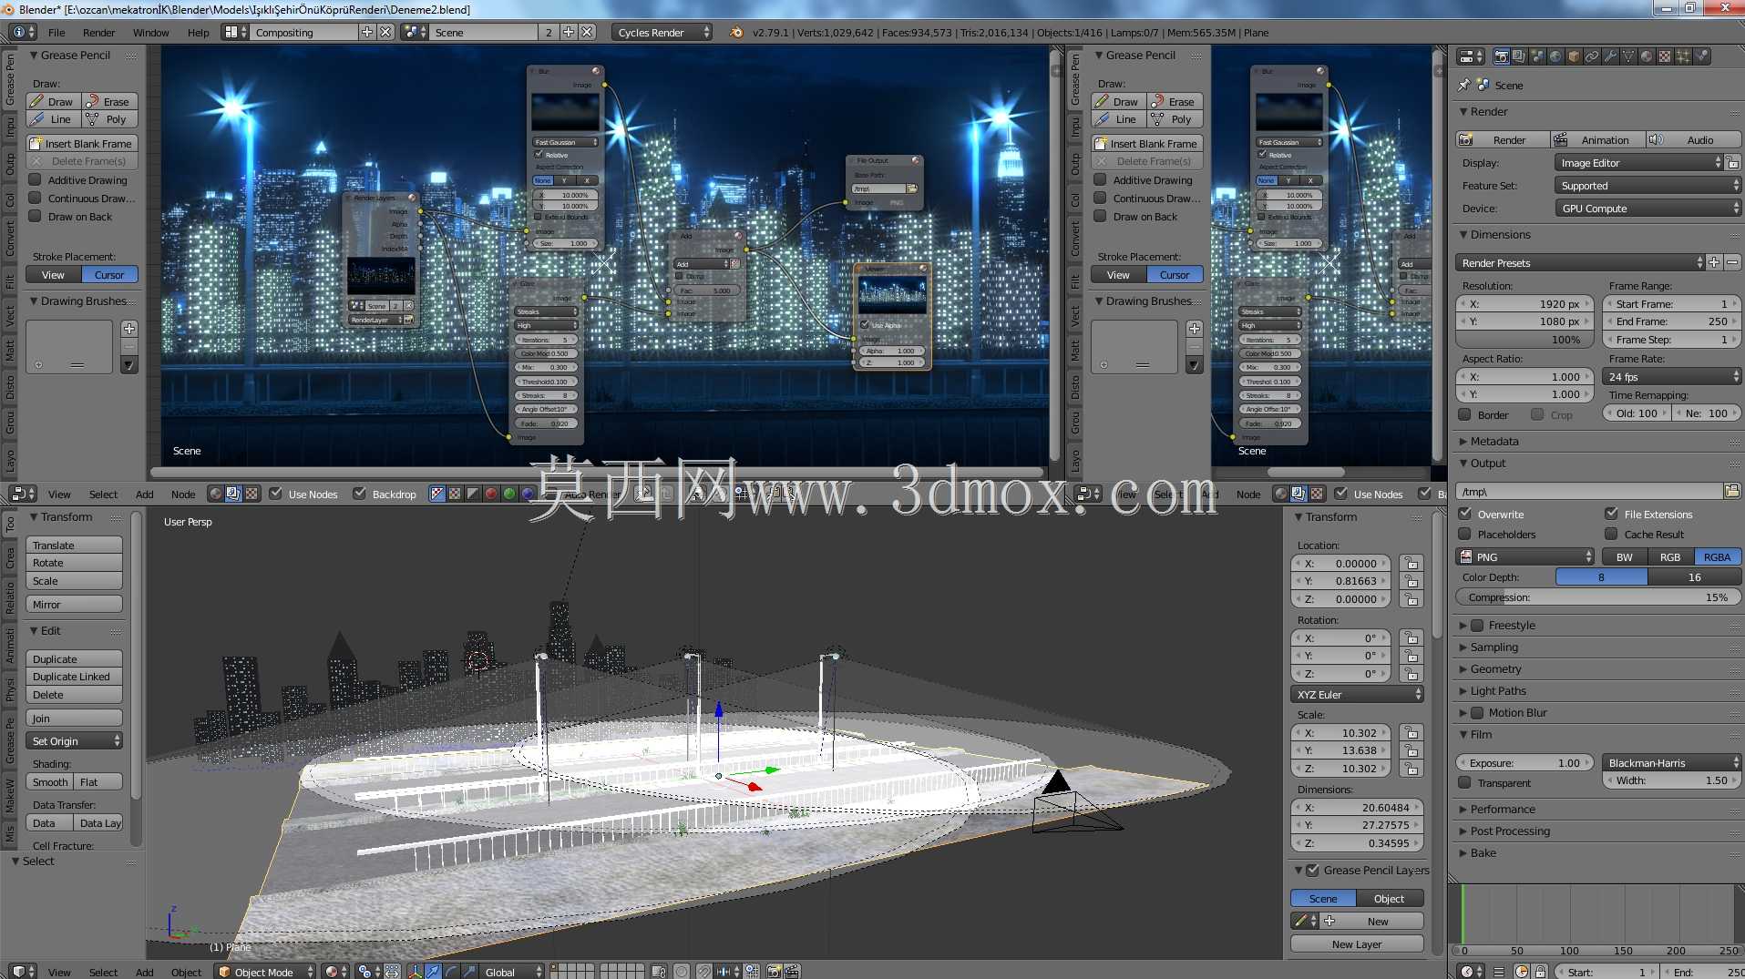Show backdrop color and alpha channel icon

[x=437, y=494]
